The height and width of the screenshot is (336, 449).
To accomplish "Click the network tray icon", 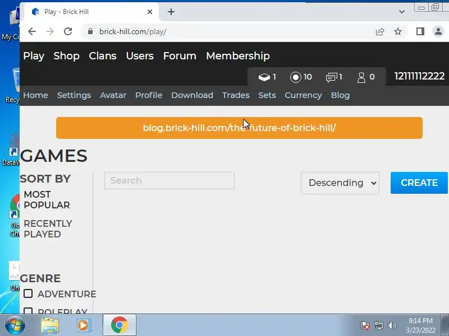I will (x=378, y=325).
